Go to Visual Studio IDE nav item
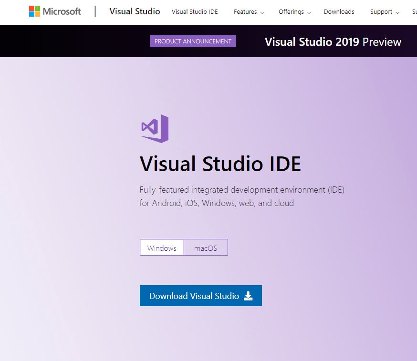Viewport: 417px width, 361px height. click(x=195, y=12)
